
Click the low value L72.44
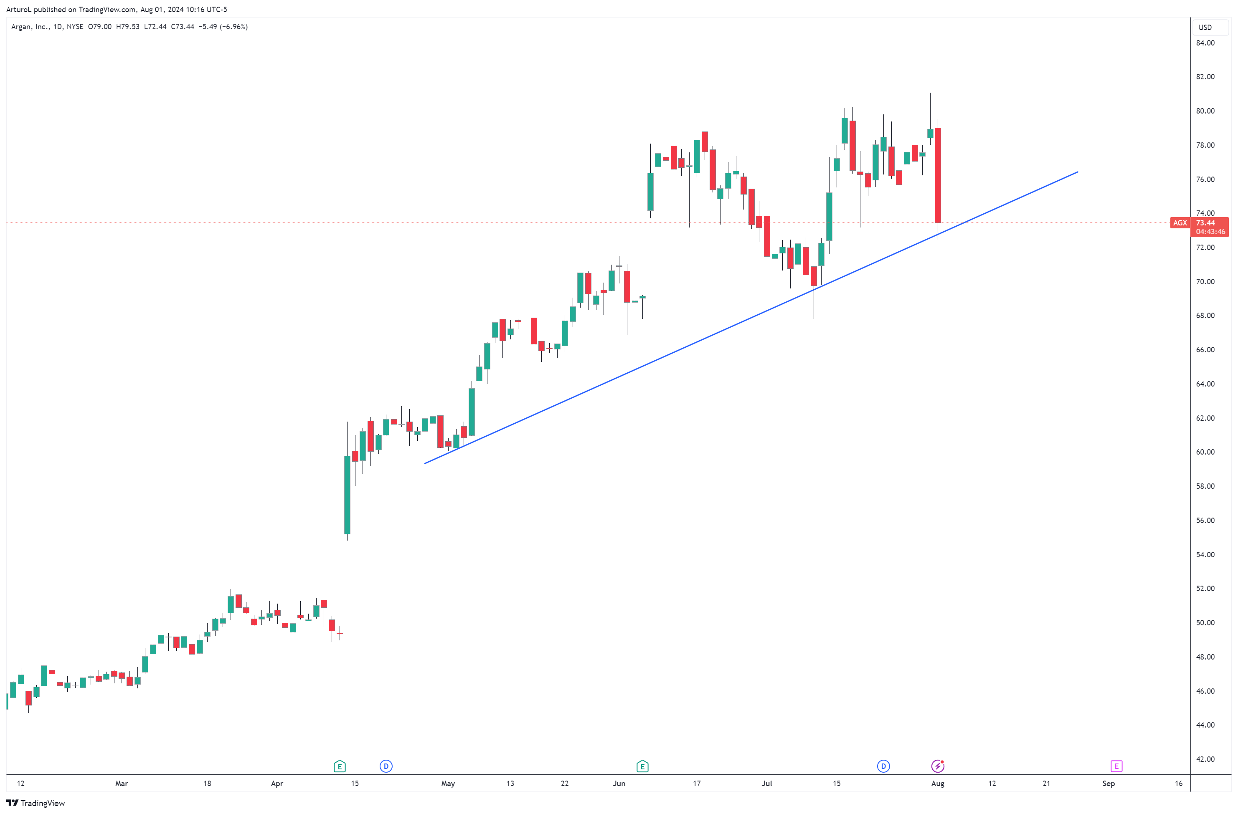pos(155,27)
